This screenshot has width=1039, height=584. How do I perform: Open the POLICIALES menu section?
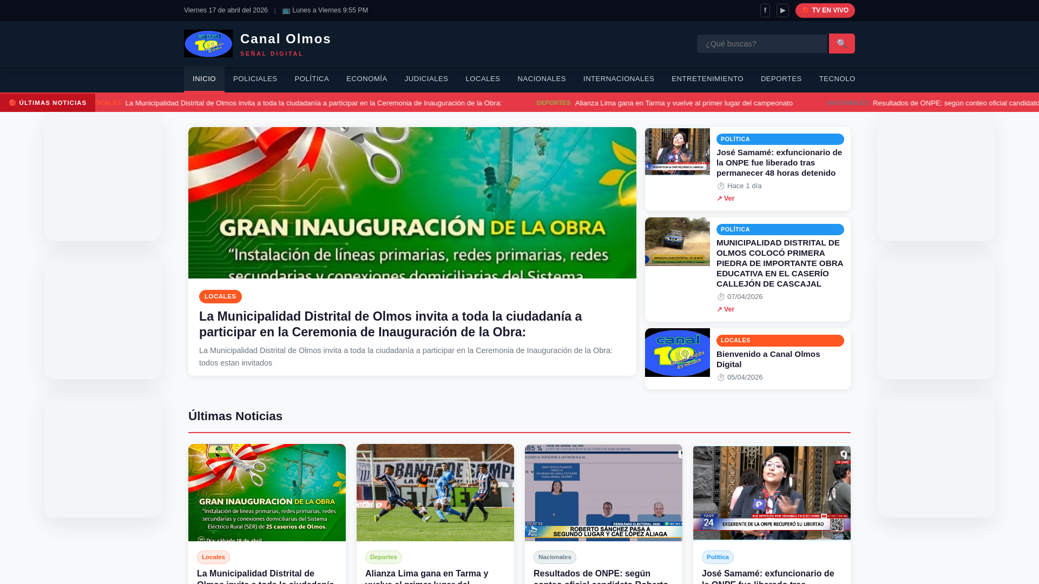255,79
